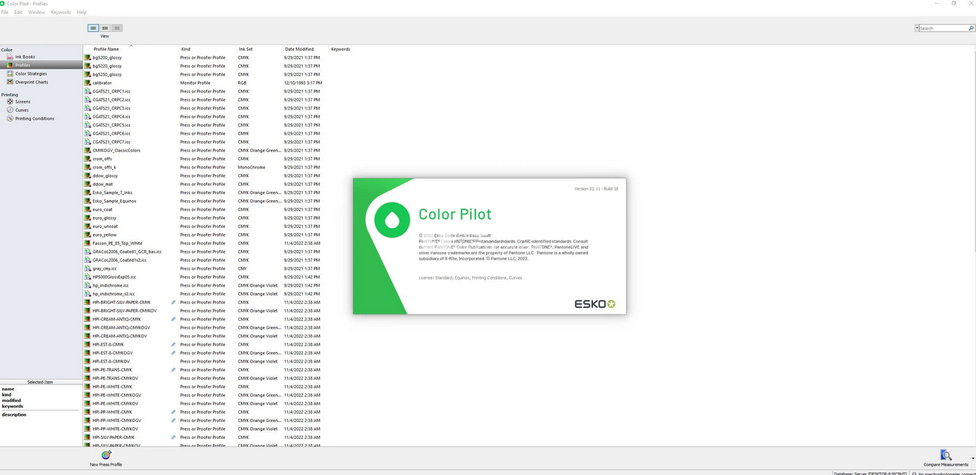976x475 pixels.
Task: Click the MonoChrome ink set cell
Action: click(x=251, y=168)
